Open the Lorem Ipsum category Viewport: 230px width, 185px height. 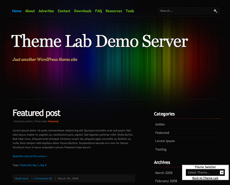tap(165, 141)
